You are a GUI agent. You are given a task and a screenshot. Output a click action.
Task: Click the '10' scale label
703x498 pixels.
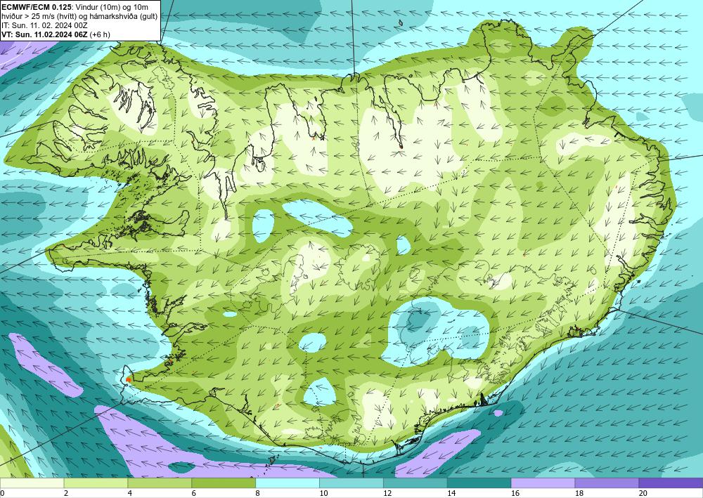[323, 493]
